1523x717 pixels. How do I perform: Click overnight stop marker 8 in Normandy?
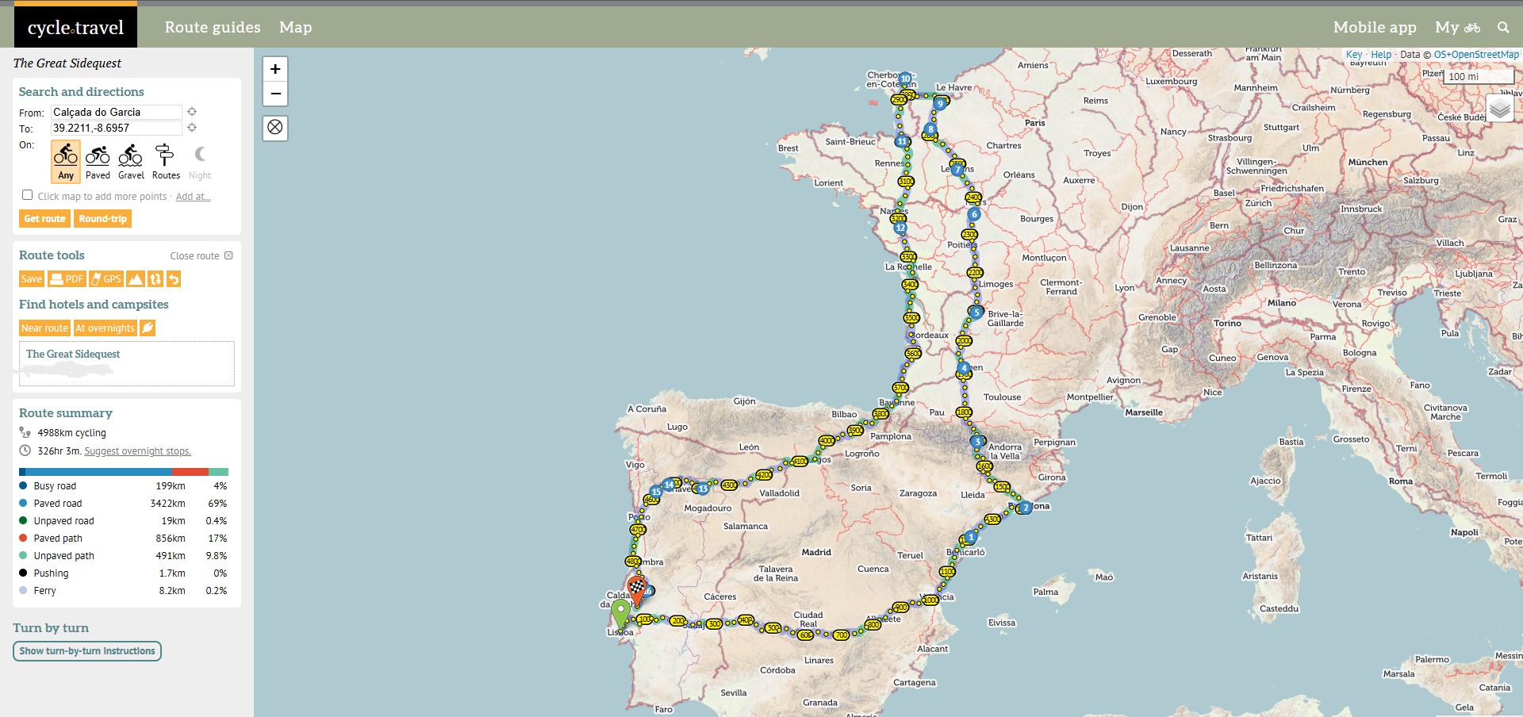click(930, 129)
